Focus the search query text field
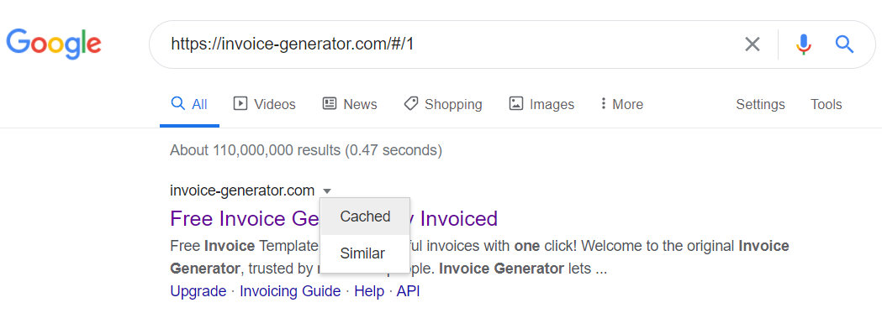882x334 pixels. [445, 44]
